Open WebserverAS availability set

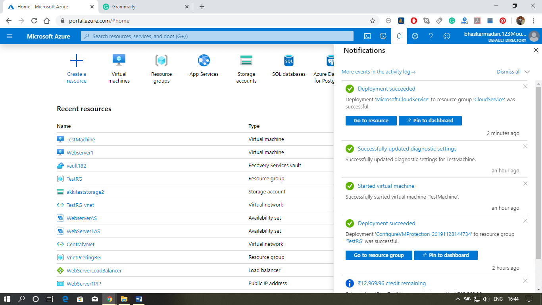click(x=82, y=218)
